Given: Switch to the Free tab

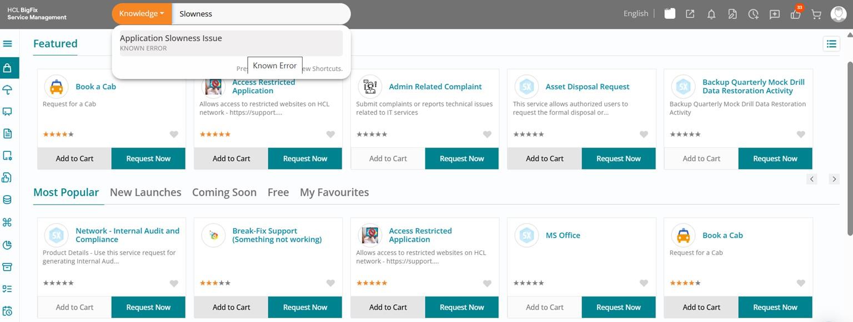Looking at the screenshot, I should click(x=278, y=192).
